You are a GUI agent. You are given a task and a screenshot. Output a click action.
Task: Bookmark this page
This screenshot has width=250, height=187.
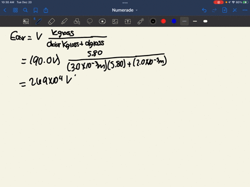tap(35, 10)
